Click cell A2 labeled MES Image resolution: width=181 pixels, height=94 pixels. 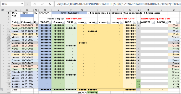(16, 16)
